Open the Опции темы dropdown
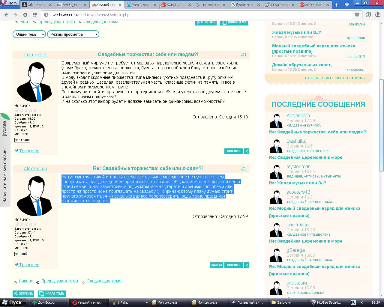The height and width of the screenshot is (307, 384). (29, 34)
